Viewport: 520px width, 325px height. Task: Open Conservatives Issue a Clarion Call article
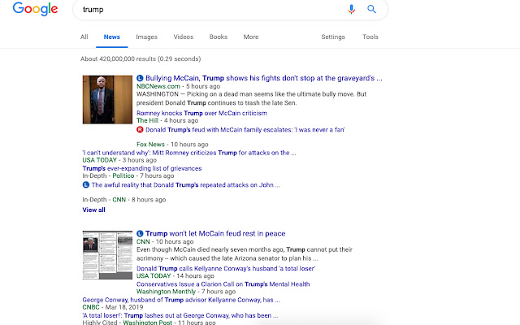point(223,284)
